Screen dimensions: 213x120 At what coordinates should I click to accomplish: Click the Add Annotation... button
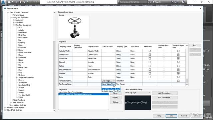point(165,93)
